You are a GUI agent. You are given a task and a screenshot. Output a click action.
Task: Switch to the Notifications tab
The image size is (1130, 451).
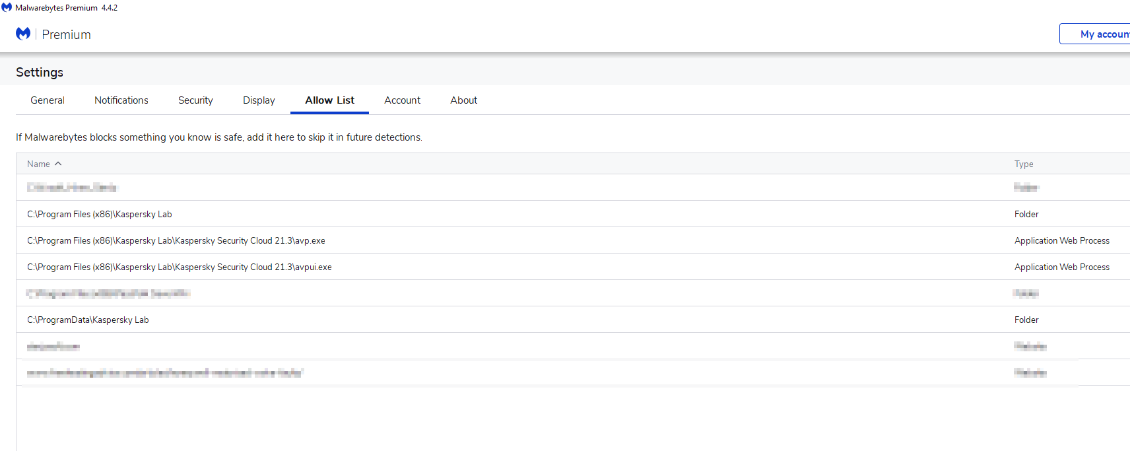(121, 100)
